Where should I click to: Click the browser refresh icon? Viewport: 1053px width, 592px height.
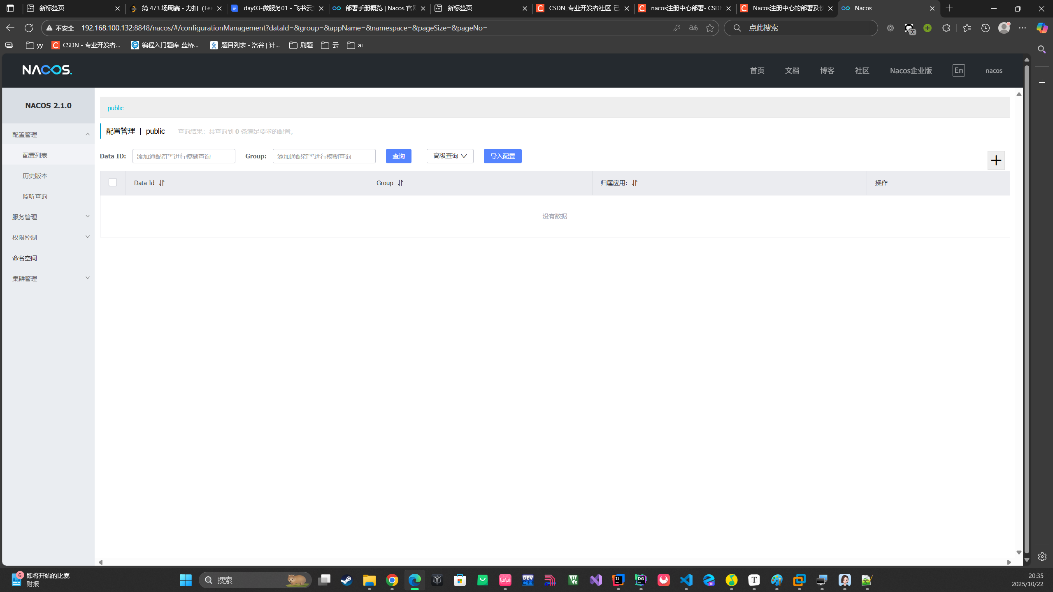tap(29, 28)
